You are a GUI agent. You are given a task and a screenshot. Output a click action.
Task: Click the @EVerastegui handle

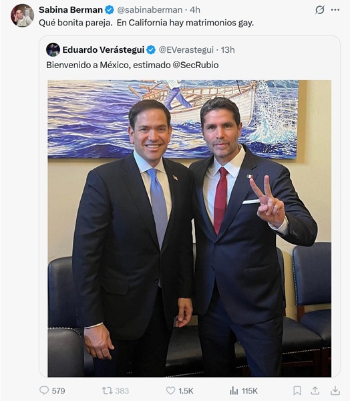click(x=186, y=49)
